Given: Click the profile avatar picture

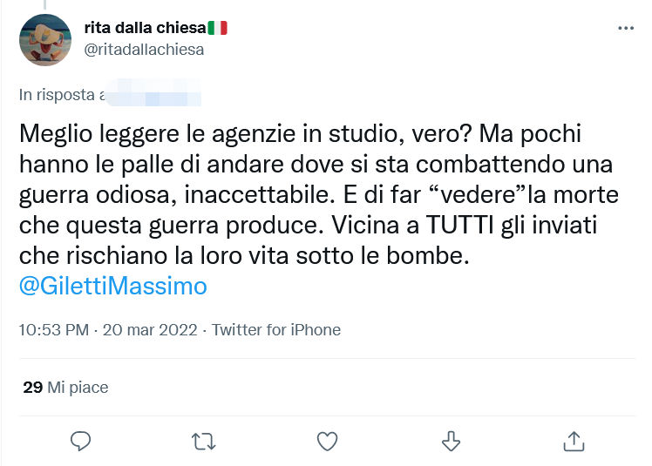Looking at the screenshot, I should pyautogui.click(x=44, y=40).
